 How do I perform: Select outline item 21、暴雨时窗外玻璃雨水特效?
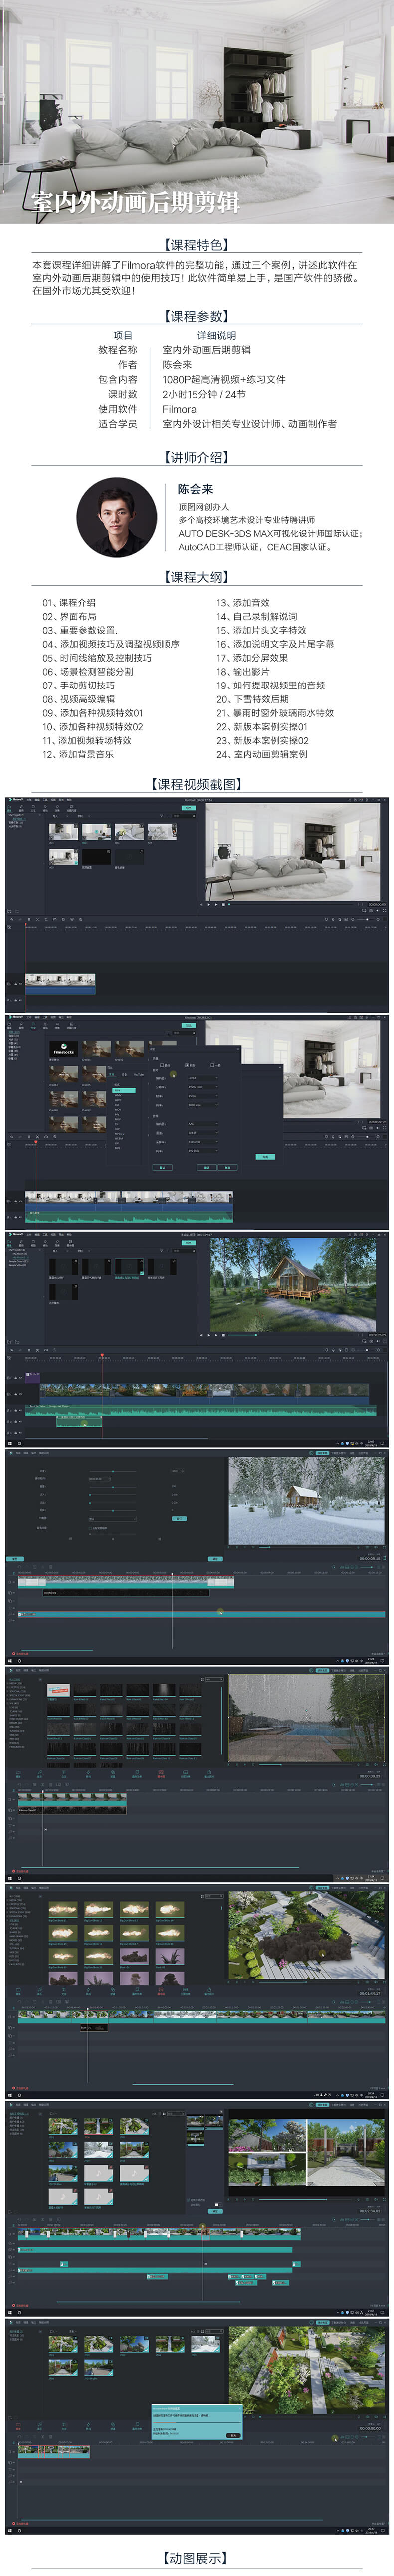point(275,713)
